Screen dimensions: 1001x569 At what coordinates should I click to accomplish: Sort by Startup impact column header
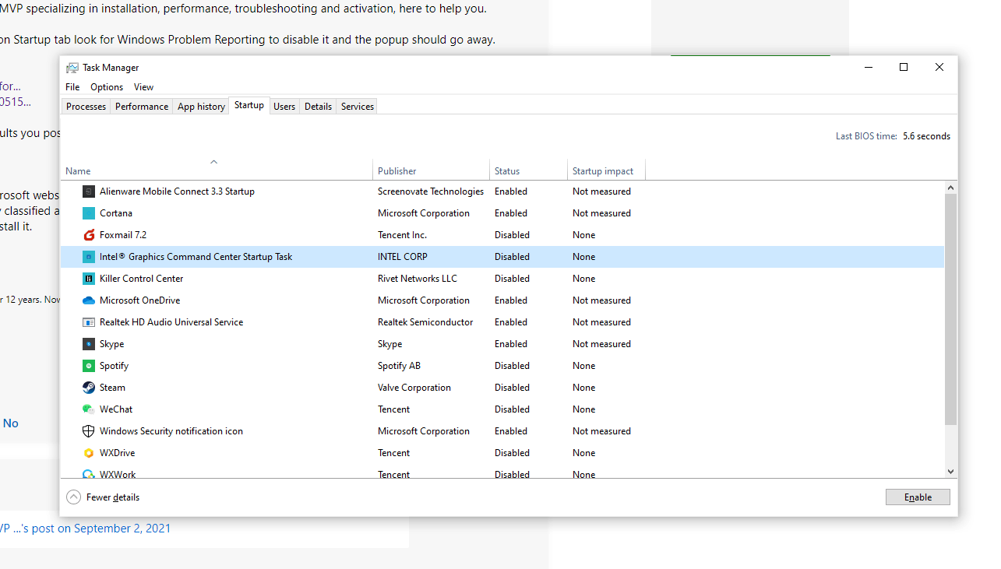pyautogui.click(x=603, y=171)
